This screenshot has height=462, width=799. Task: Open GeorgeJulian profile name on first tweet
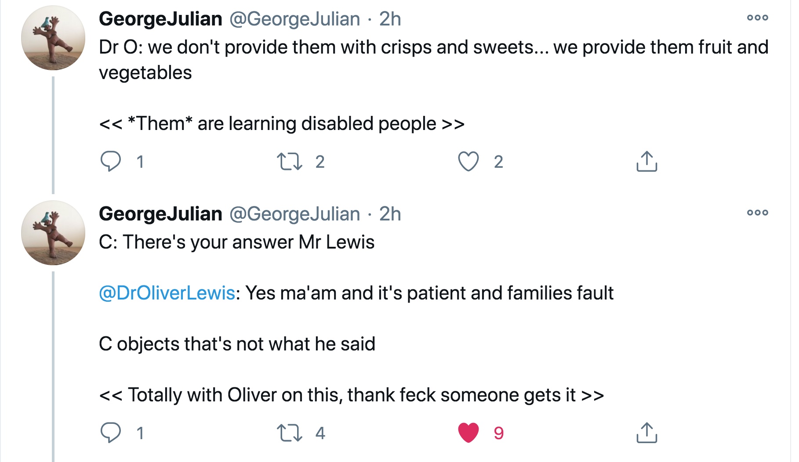point(160,19)
